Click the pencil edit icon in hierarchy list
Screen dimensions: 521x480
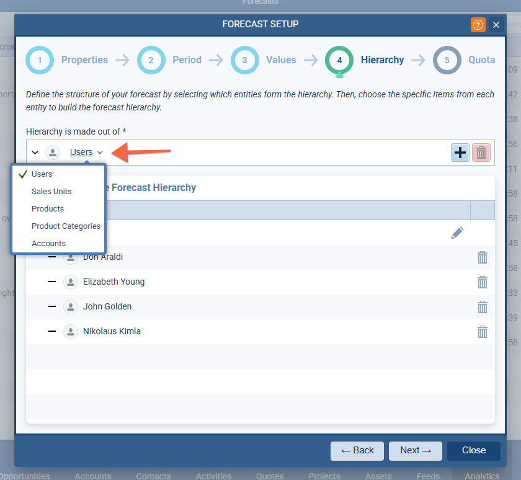tap(457, 233)
